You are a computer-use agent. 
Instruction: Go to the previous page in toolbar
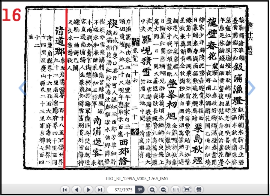click(x=77, y=190)
